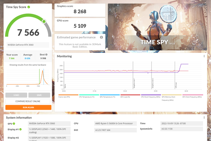Toggle GPU Memory Clock Frequency legend entry
211x141 pixels.
click(x=171, y=98)
